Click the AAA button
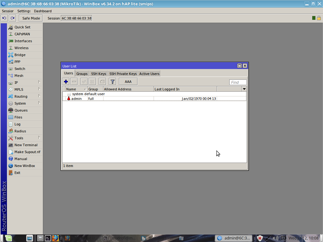 (128, 82)
